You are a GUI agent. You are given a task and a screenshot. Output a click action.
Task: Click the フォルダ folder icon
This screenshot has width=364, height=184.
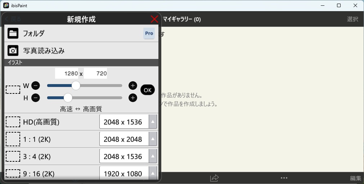(13, 33)
